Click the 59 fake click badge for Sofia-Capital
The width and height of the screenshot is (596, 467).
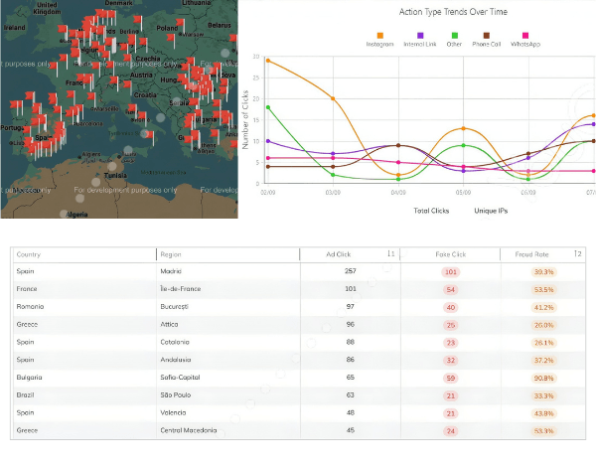pos(451,379)
